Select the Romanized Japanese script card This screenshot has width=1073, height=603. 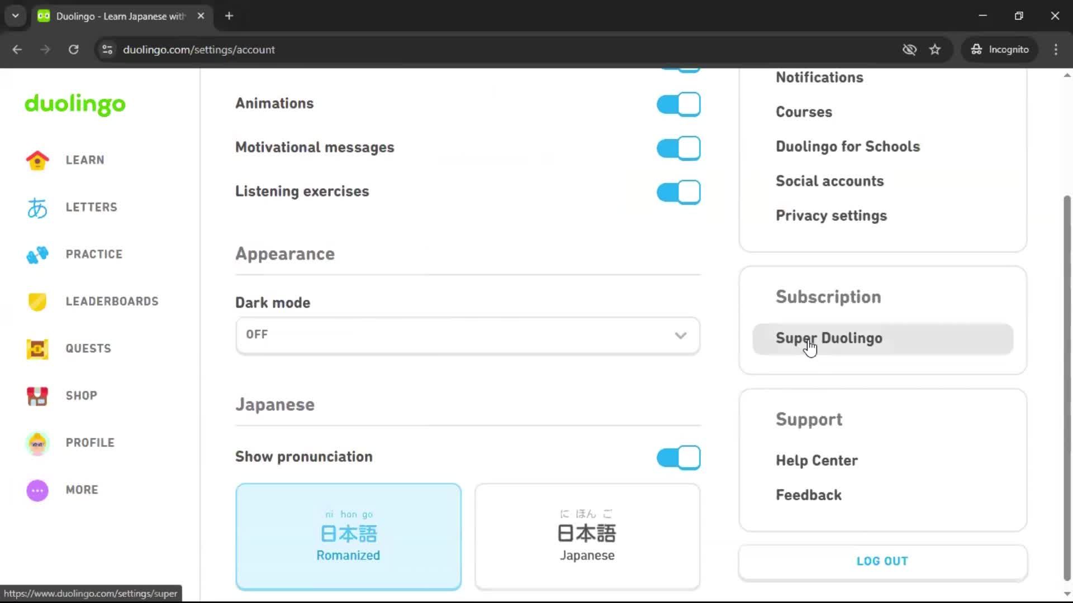[x=348, y=536]
